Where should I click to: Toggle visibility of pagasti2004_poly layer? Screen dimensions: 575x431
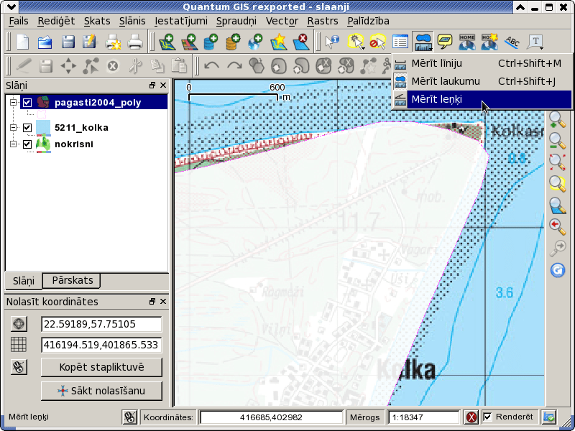(x=27, y=102)
